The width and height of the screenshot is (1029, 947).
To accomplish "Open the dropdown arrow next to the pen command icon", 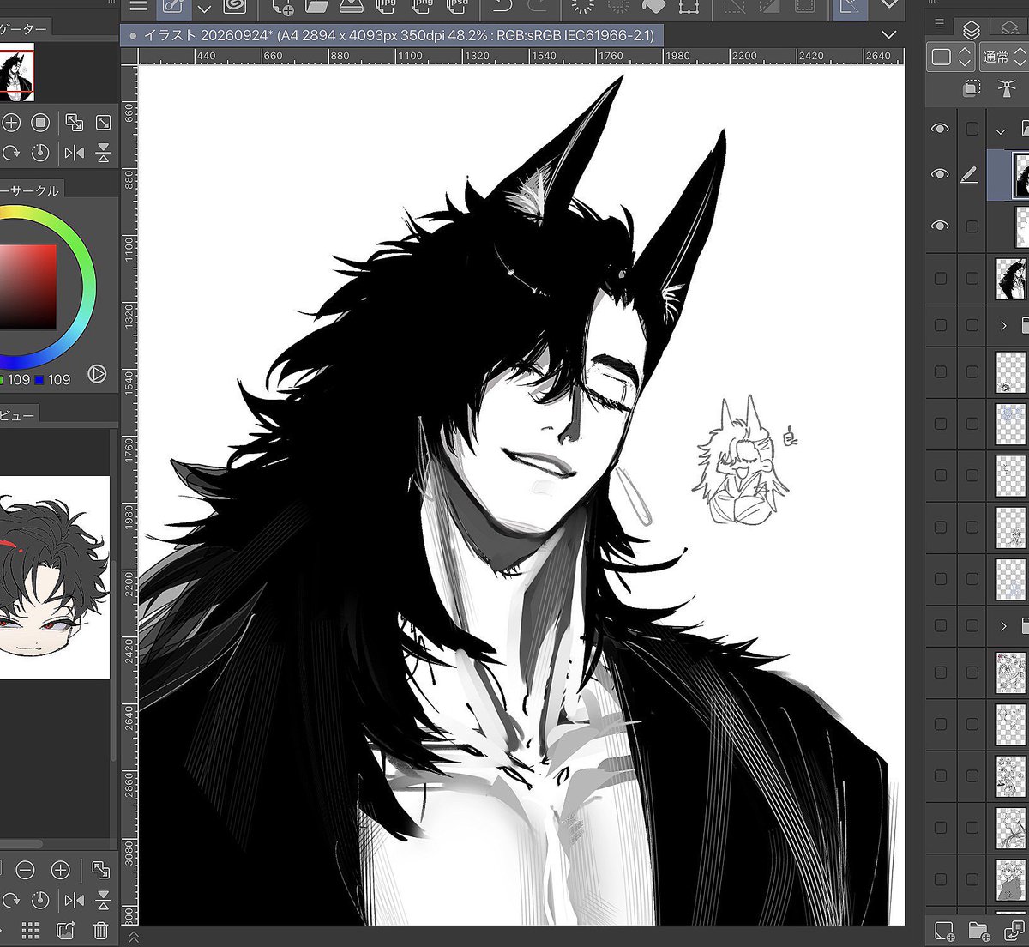I will [204, 8].
